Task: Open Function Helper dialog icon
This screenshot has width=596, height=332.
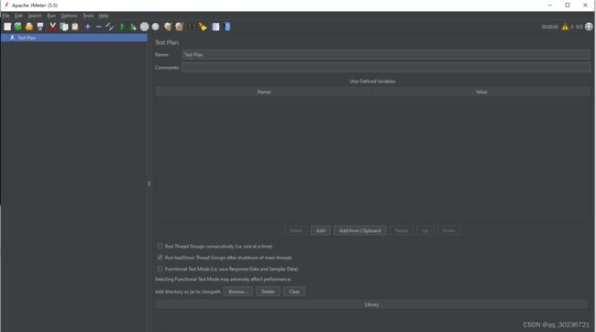Action: tap(215, 27)
